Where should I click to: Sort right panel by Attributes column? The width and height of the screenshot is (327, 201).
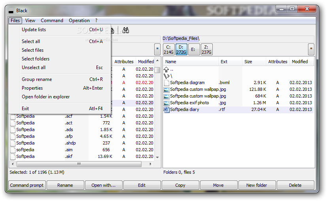click(278, 62)
